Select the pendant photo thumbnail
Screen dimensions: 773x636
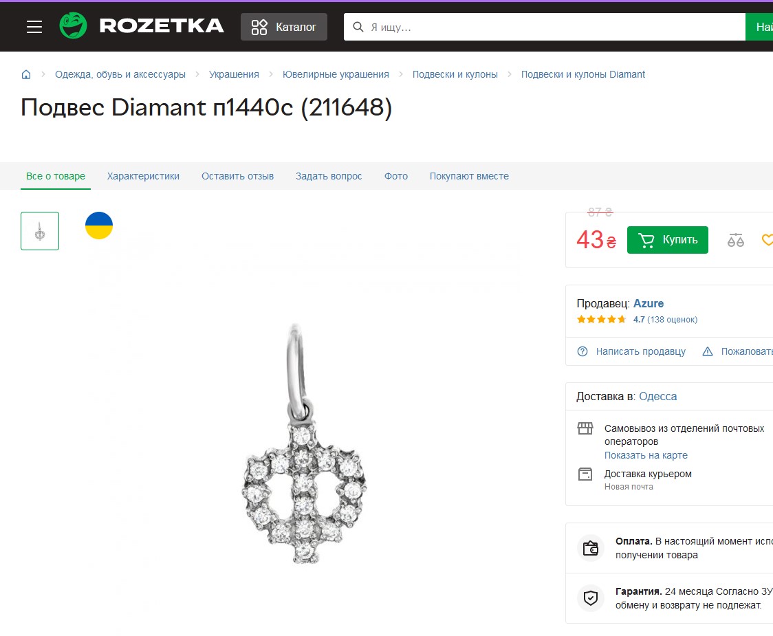pos(40,231)
